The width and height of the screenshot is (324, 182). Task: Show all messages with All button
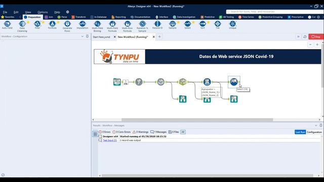pyautogui.click(x=183, y=132)
